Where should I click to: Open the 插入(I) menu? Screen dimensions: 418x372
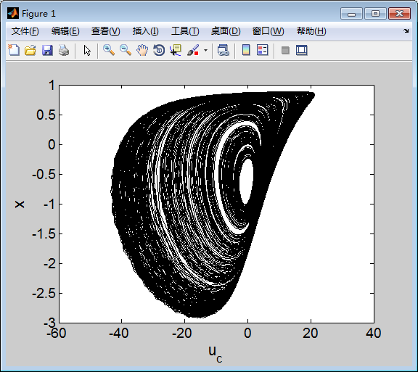pyautogui.click(x=146, y=31)
